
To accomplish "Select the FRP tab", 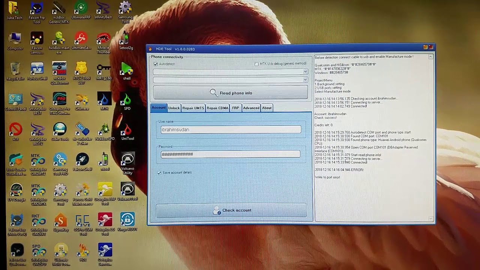I will point(235,108).
